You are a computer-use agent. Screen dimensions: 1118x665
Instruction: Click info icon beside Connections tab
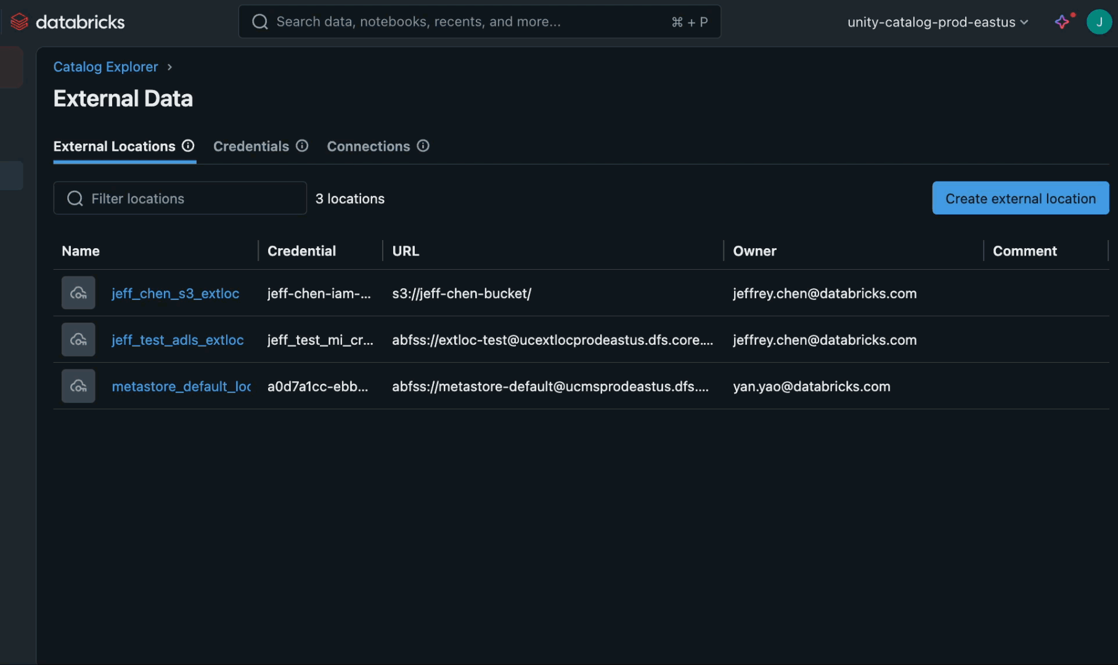(423, 146)
